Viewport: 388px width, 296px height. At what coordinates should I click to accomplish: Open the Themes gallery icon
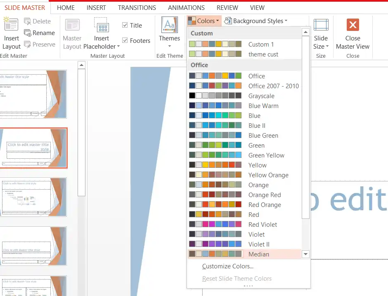click(170, 25)
